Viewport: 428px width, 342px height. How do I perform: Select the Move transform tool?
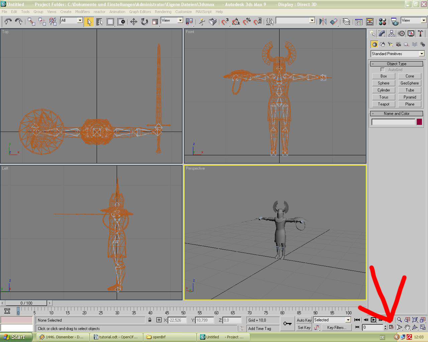point(134,22)
